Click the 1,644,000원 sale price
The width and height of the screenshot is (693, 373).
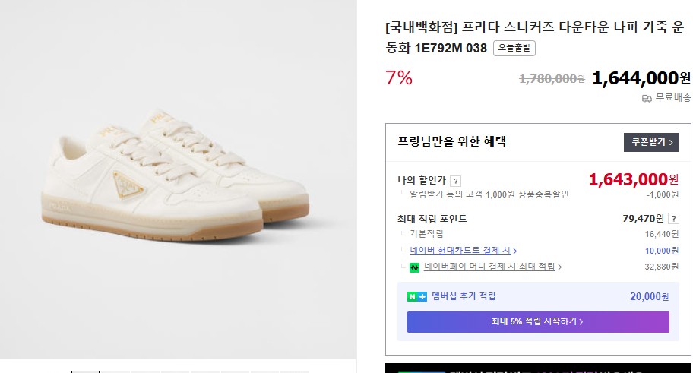coord(641,77)
